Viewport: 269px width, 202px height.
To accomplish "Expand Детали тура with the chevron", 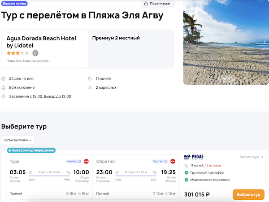I will click(263, 157).
